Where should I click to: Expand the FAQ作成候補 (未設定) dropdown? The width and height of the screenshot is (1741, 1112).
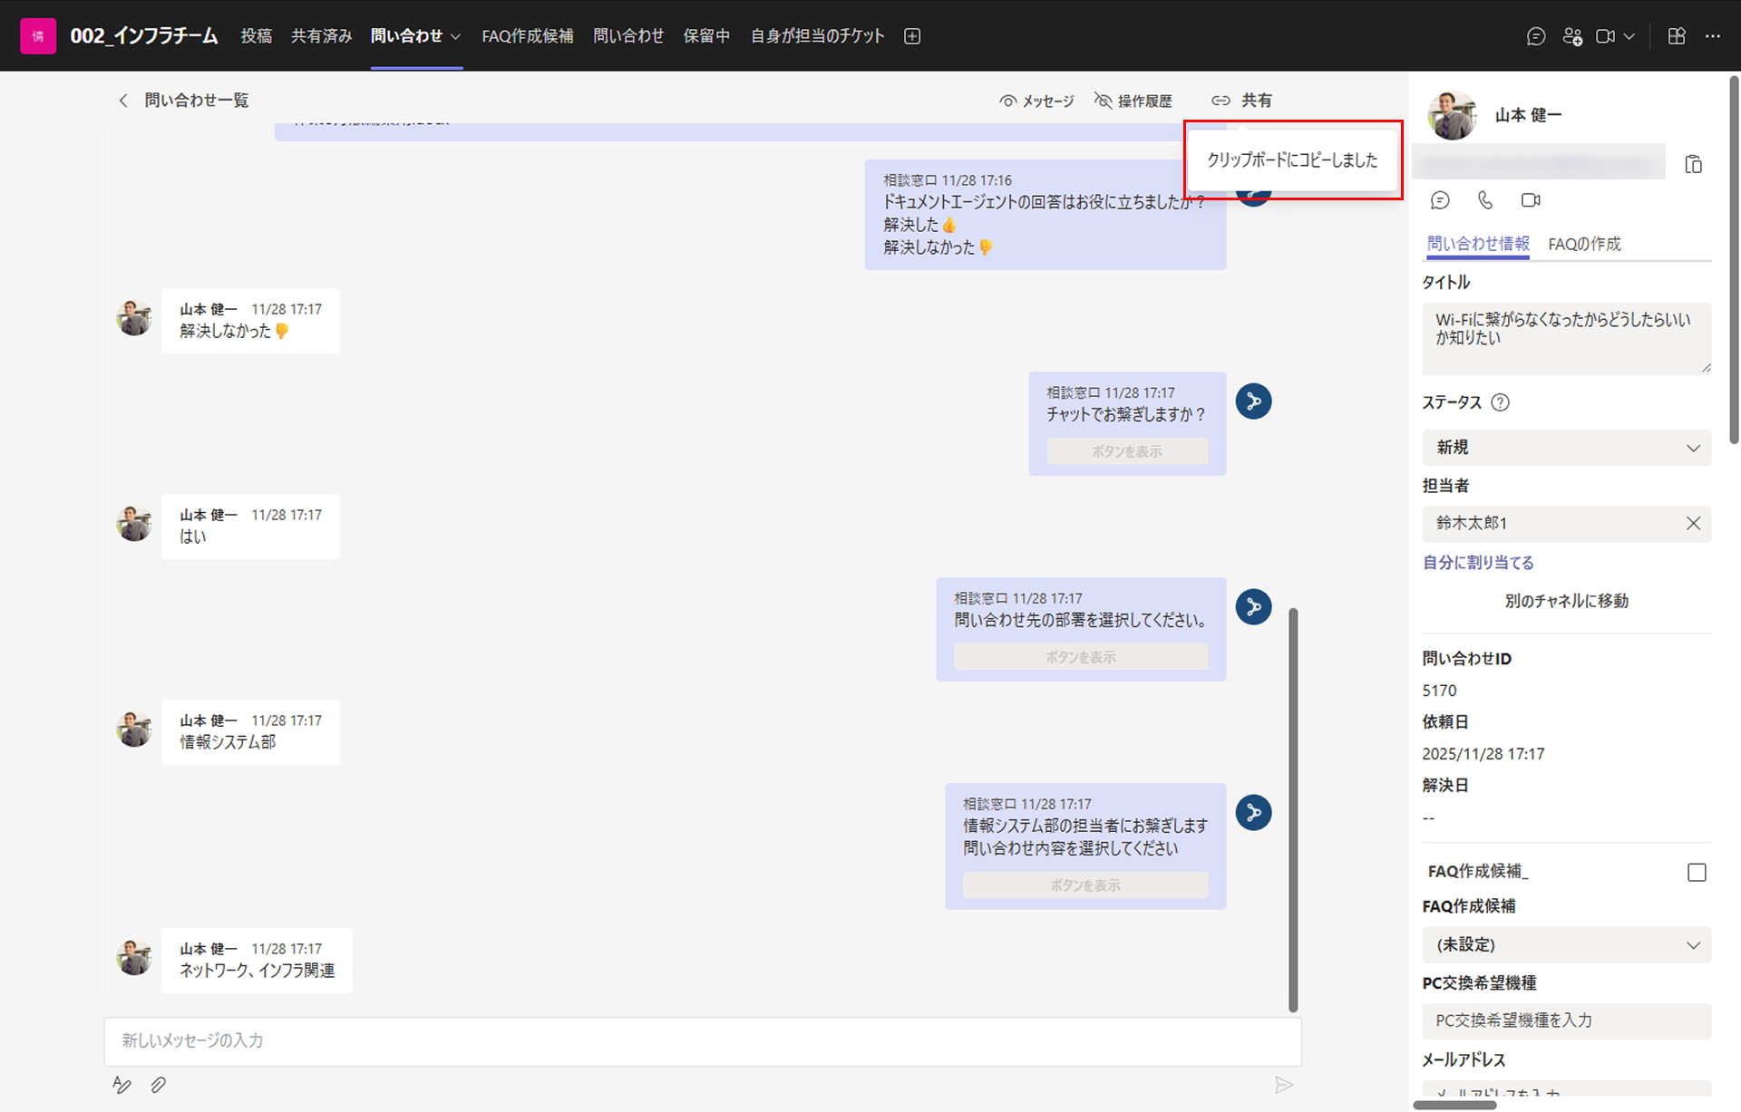point(1566,944)
